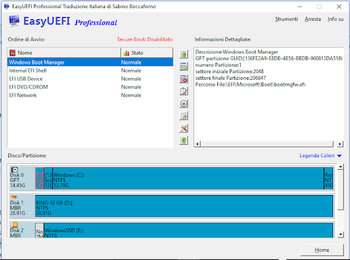Sort by the Stato column header
The image size is (350, 260).
147,53
